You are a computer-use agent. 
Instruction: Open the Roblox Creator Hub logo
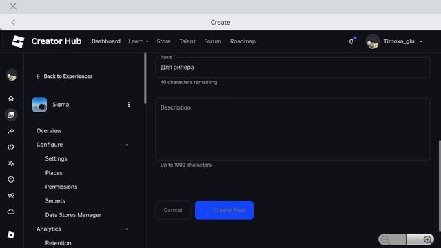tap(18, 41)
